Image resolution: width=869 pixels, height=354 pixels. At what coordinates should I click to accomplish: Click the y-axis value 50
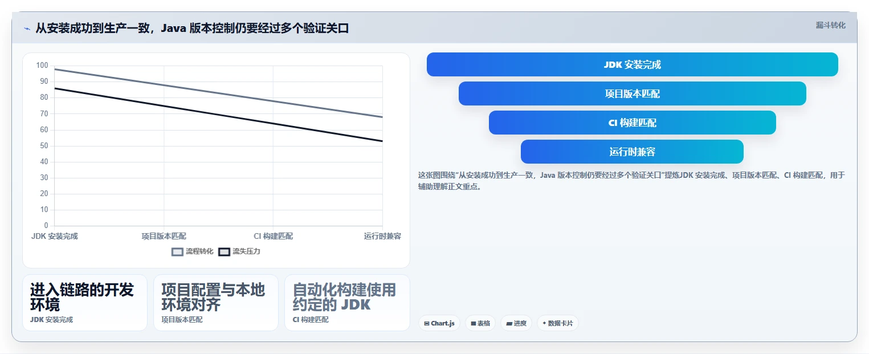click(x=44, y=146)
